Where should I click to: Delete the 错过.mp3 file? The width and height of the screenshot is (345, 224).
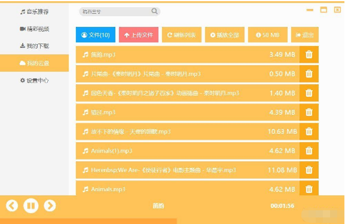point(309,112)
